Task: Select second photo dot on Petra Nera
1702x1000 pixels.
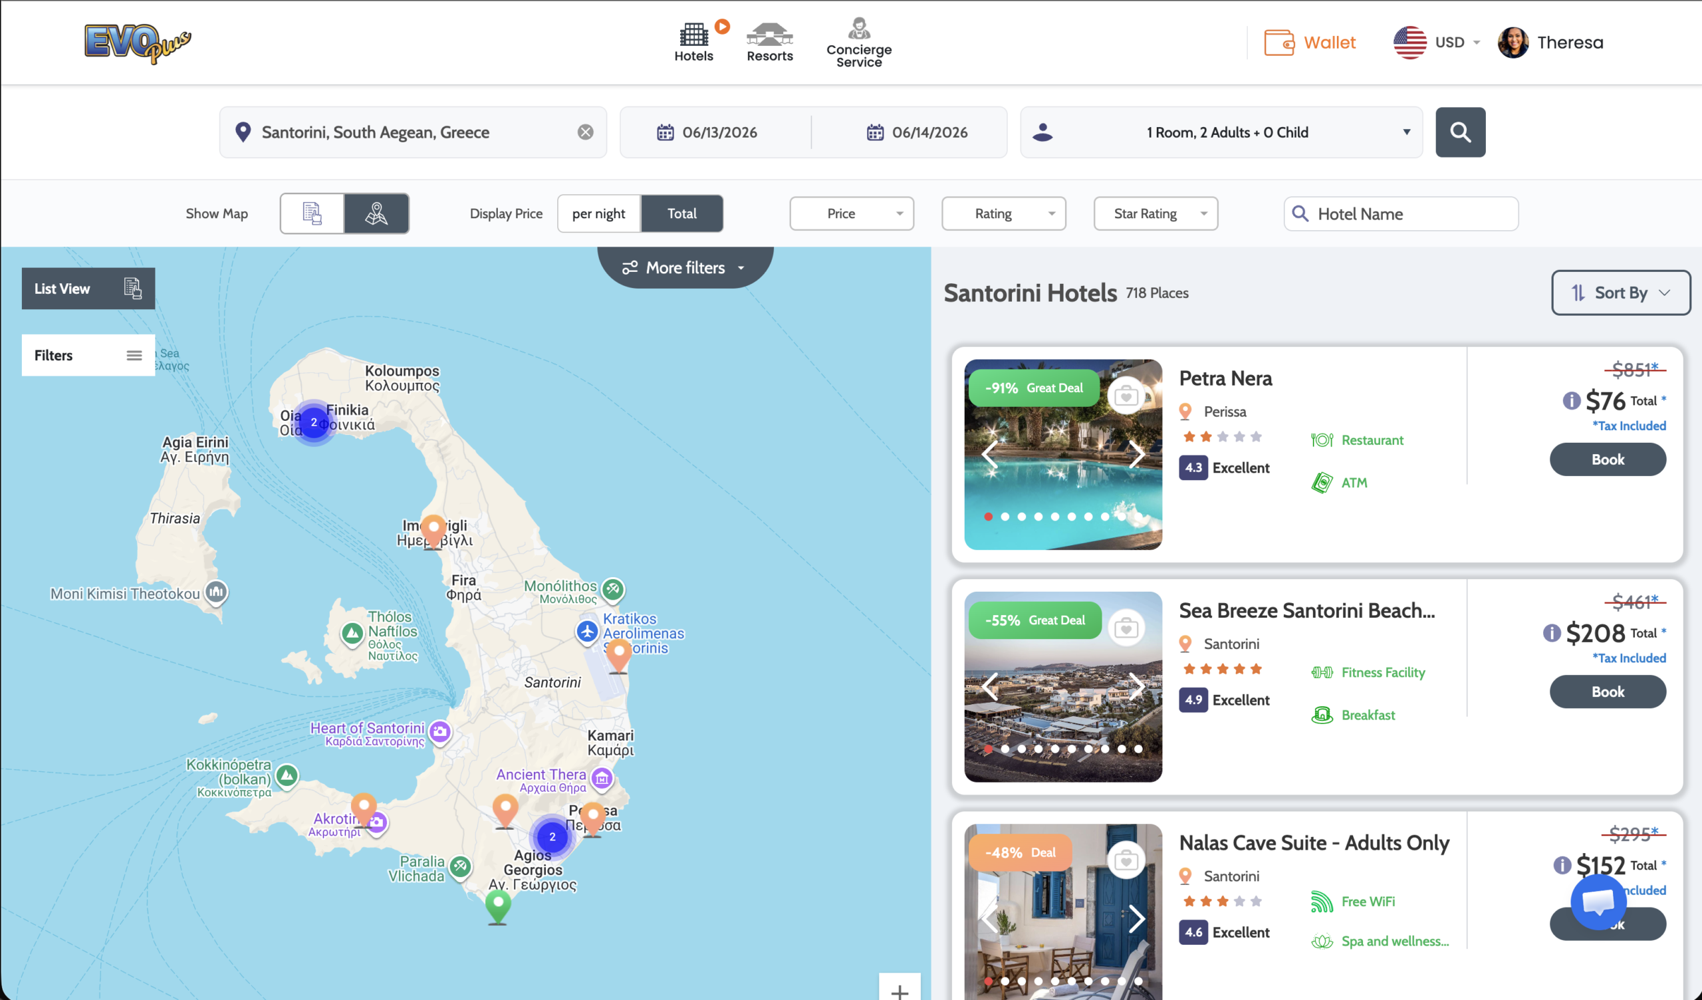Action: tap(1005, 517)
